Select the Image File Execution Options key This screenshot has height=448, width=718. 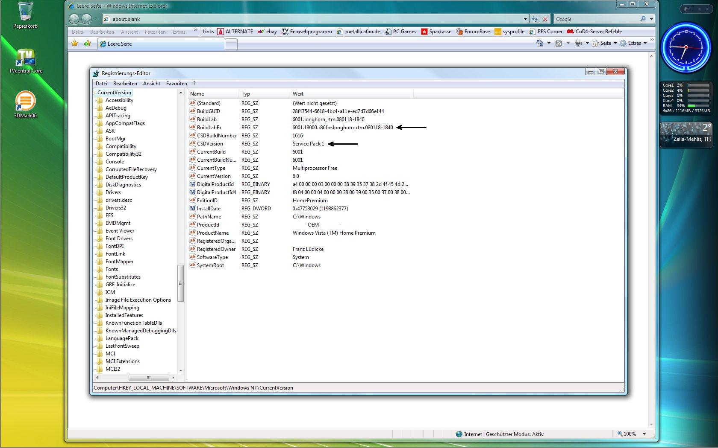click(138, 300)
